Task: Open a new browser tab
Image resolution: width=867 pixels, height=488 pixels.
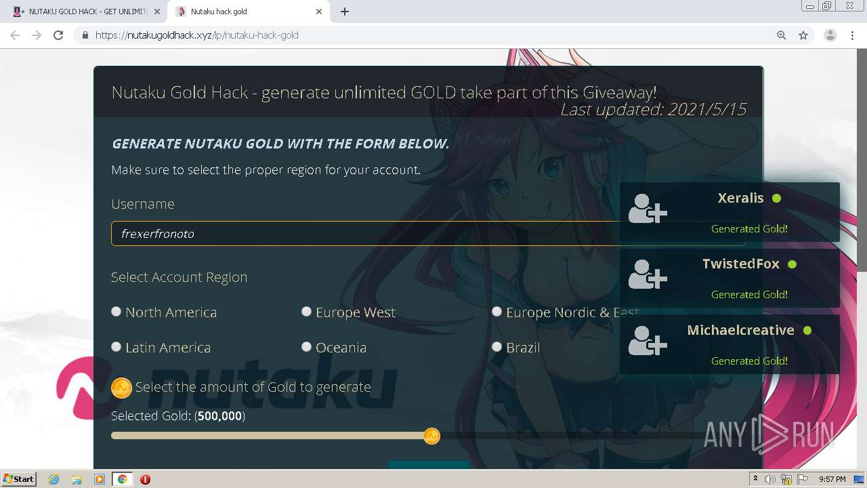Action: [x=344, y=12]
